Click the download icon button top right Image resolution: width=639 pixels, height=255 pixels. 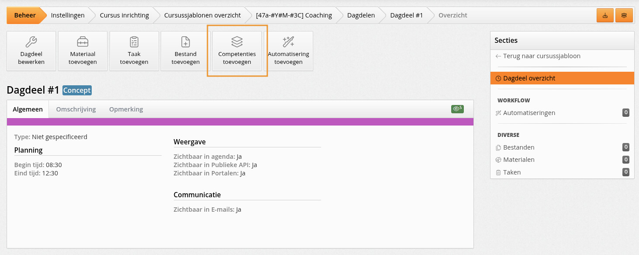(605, 15)
